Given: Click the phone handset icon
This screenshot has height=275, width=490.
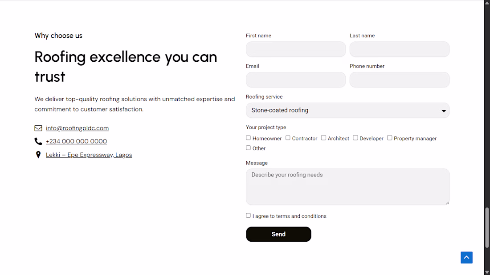Looking at the screenshot, I should click(38, 141).
